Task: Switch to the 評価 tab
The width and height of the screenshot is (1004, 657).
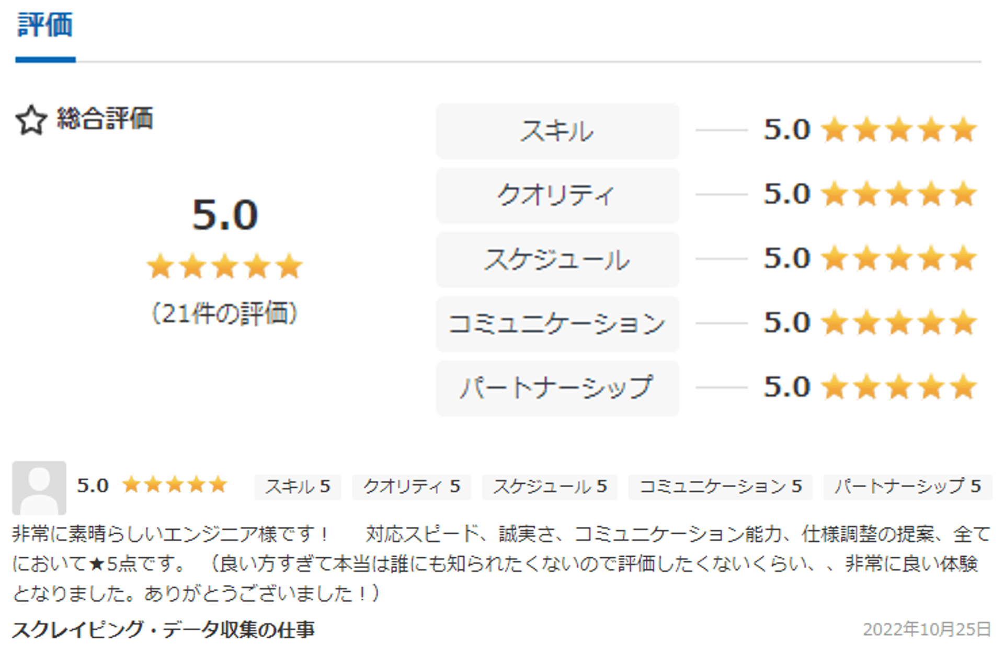Action: coord(45,24)
